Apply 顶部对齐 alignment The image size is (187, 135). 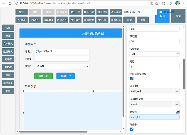pos(49,20)
